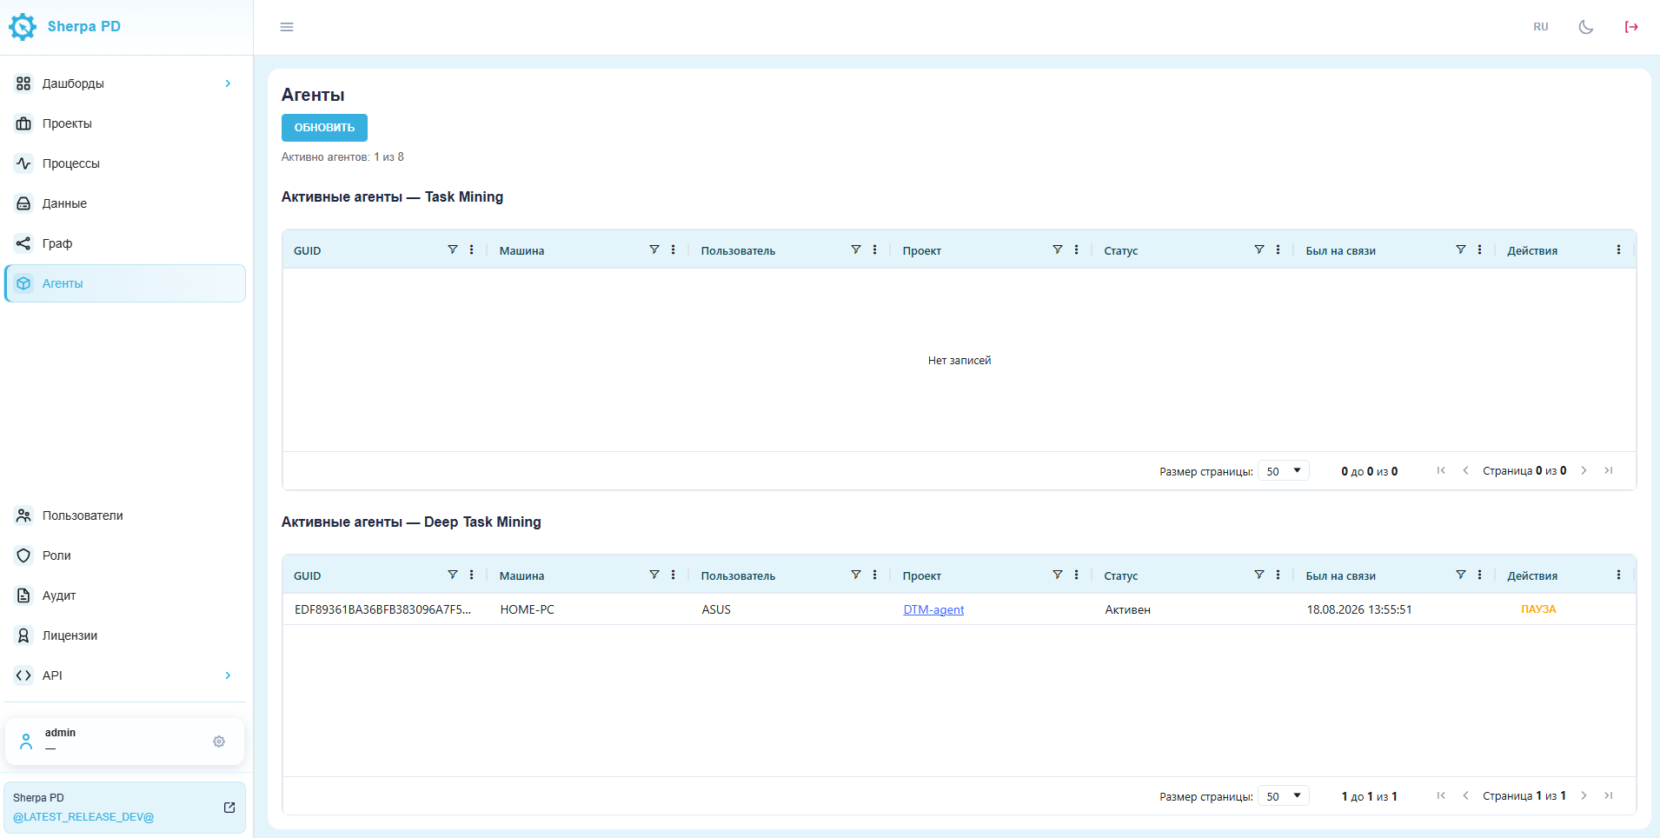Open page size dropdown in the Task Mining table

[1284, 471]
